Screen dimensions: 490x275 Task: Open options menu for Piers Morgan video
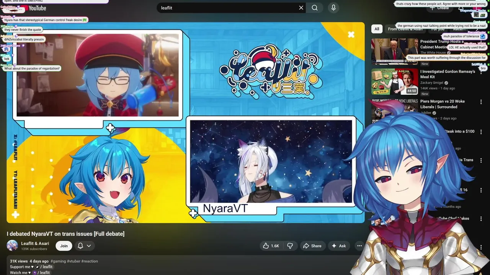coord(481,102)
